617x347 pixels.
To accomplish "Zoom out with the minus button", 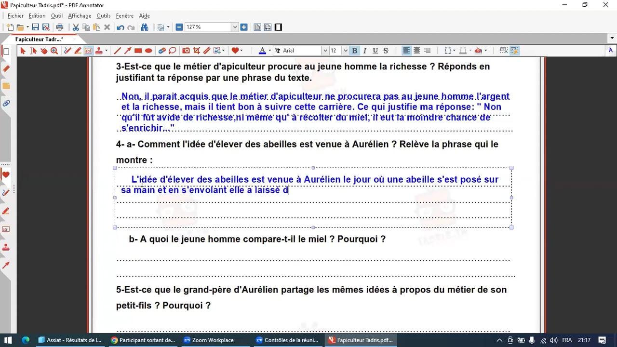I will coord(179,27).
